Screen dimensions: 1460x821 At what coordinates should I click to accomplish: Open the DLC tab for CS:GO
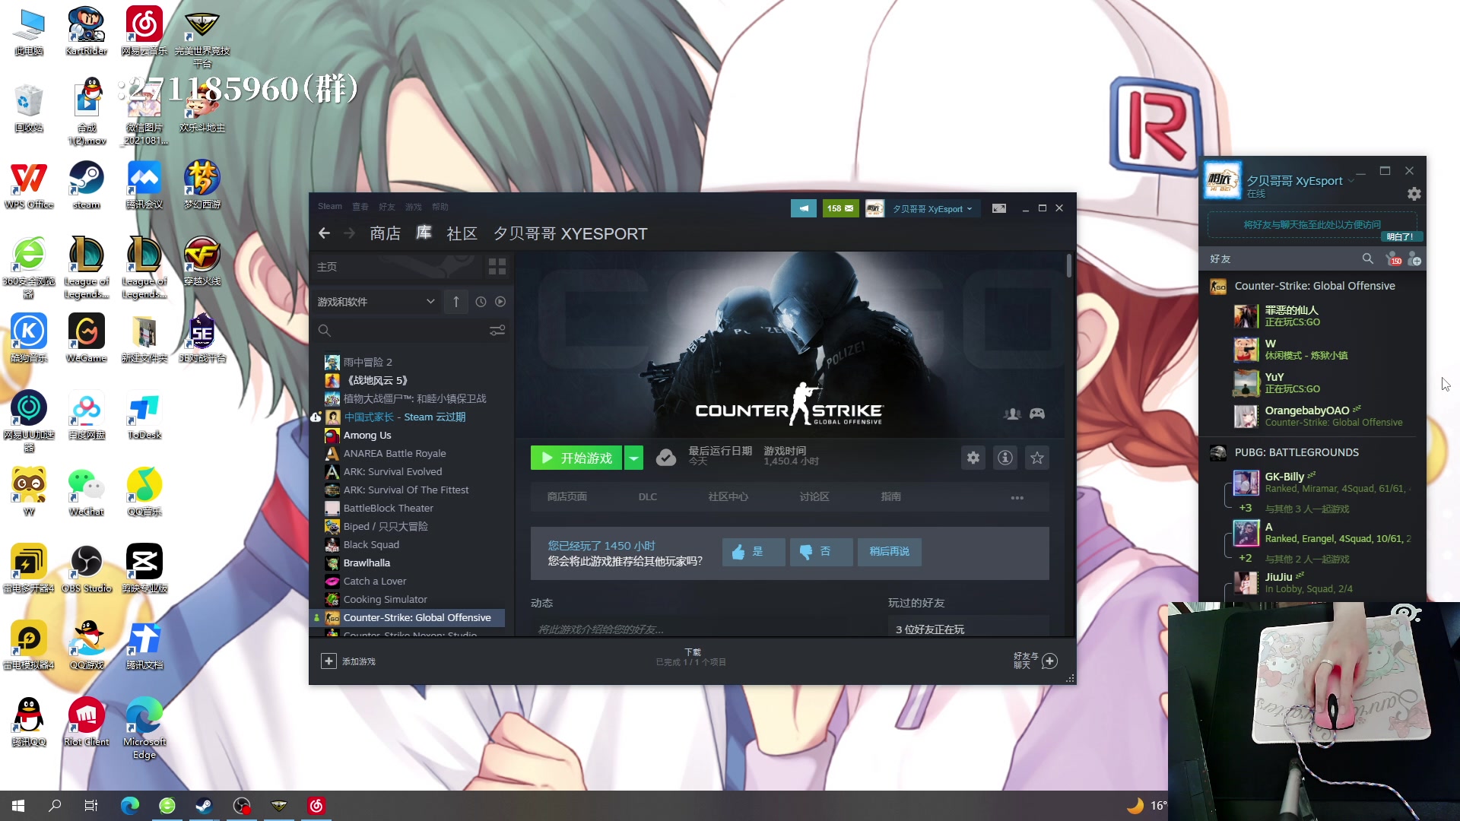click(x=648, y=497)
